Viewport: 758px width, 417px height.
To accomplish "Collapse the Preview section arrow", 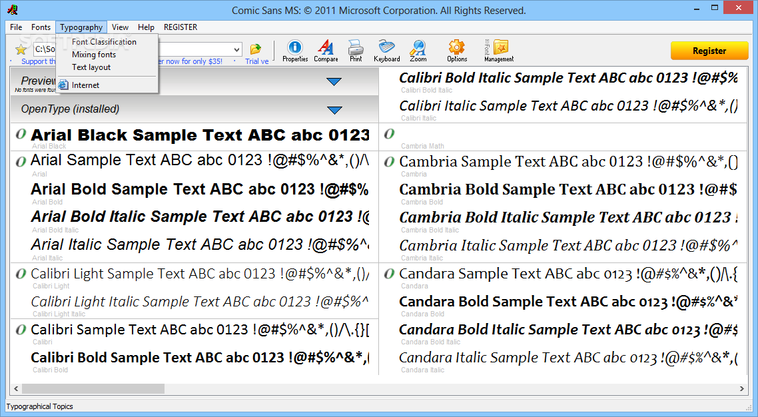I will coord(334,82).
